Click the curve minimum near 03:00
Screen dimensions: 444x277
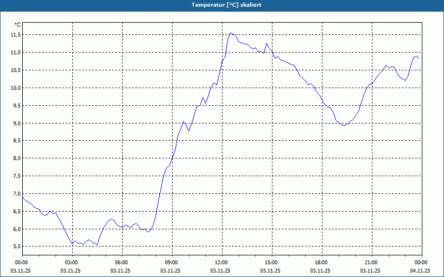[x=73, y=244]
